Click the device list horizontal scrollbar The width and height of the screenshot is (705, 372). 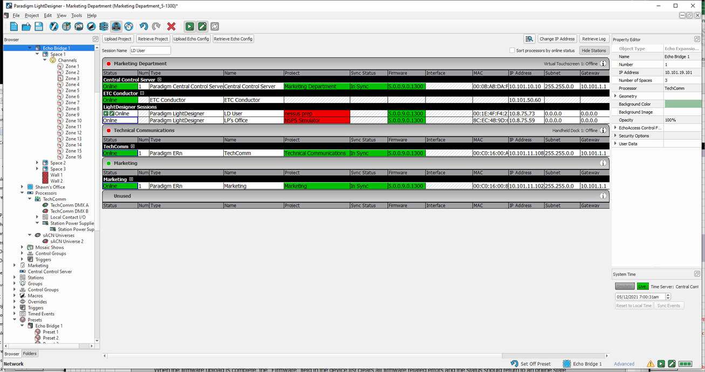(356, 356)
